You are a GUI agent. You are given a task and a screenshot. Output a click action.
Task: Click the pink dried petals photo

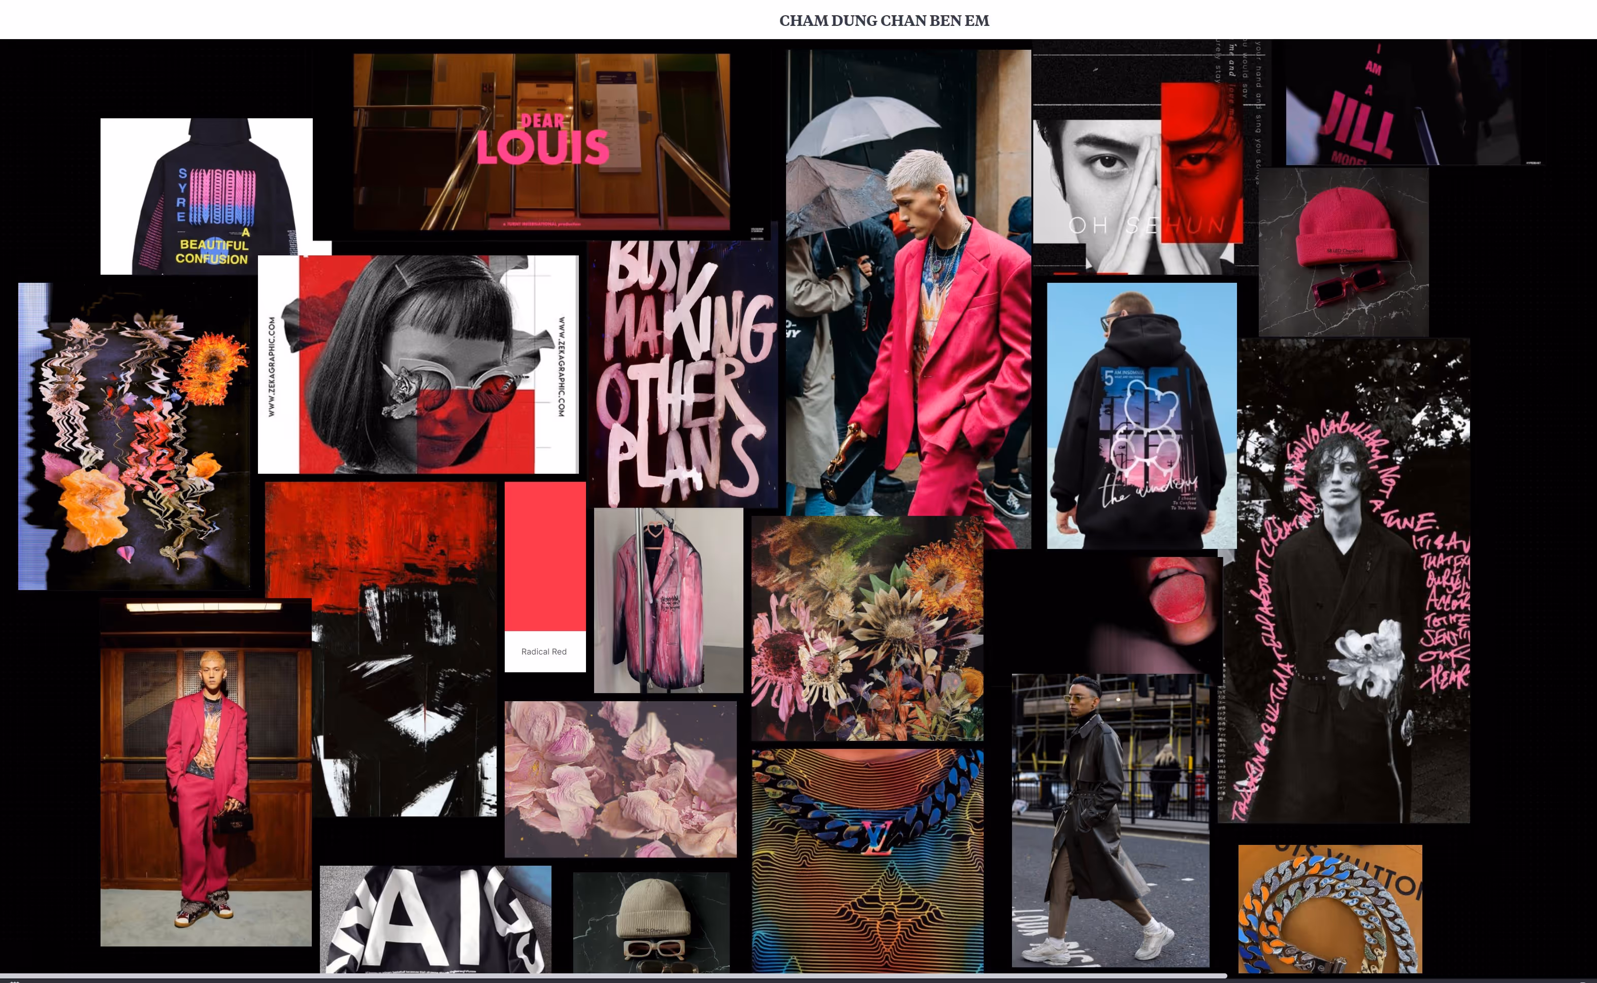click(x=620, y=779)
